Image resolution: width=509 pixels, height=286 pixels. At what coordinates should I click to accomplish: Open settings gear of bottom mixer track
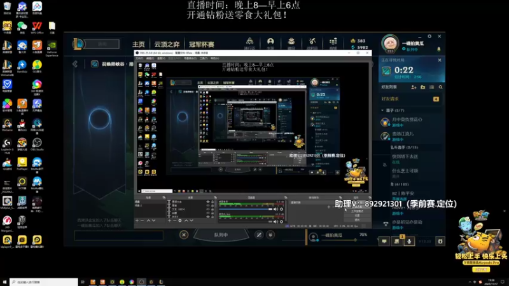pyautogui.click(x=281, y=222)
